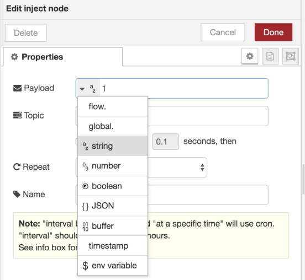Choose the JSON payload type

pyautogui.click(x=113, y=206)
